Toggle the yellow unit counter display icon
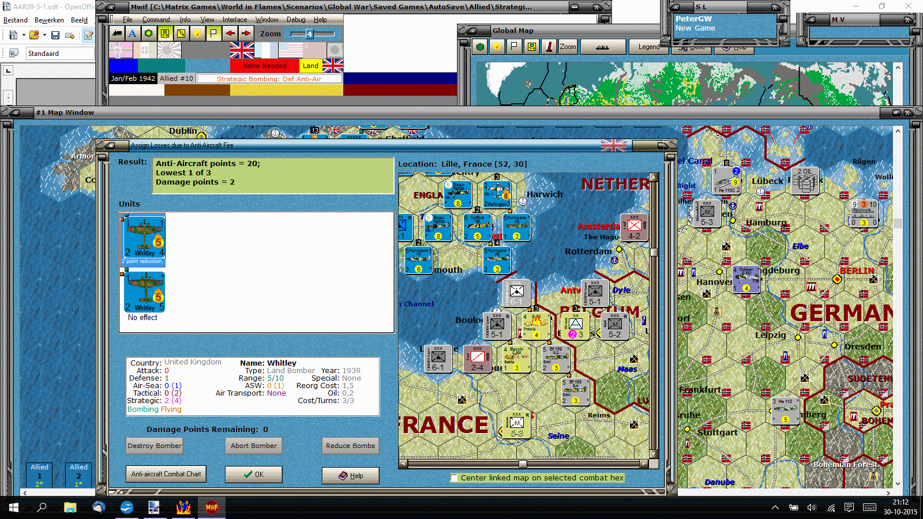 click(165, 33)
